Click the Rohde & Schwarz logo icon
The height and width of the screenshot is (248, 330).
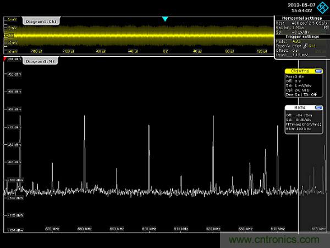coord(323,7)
